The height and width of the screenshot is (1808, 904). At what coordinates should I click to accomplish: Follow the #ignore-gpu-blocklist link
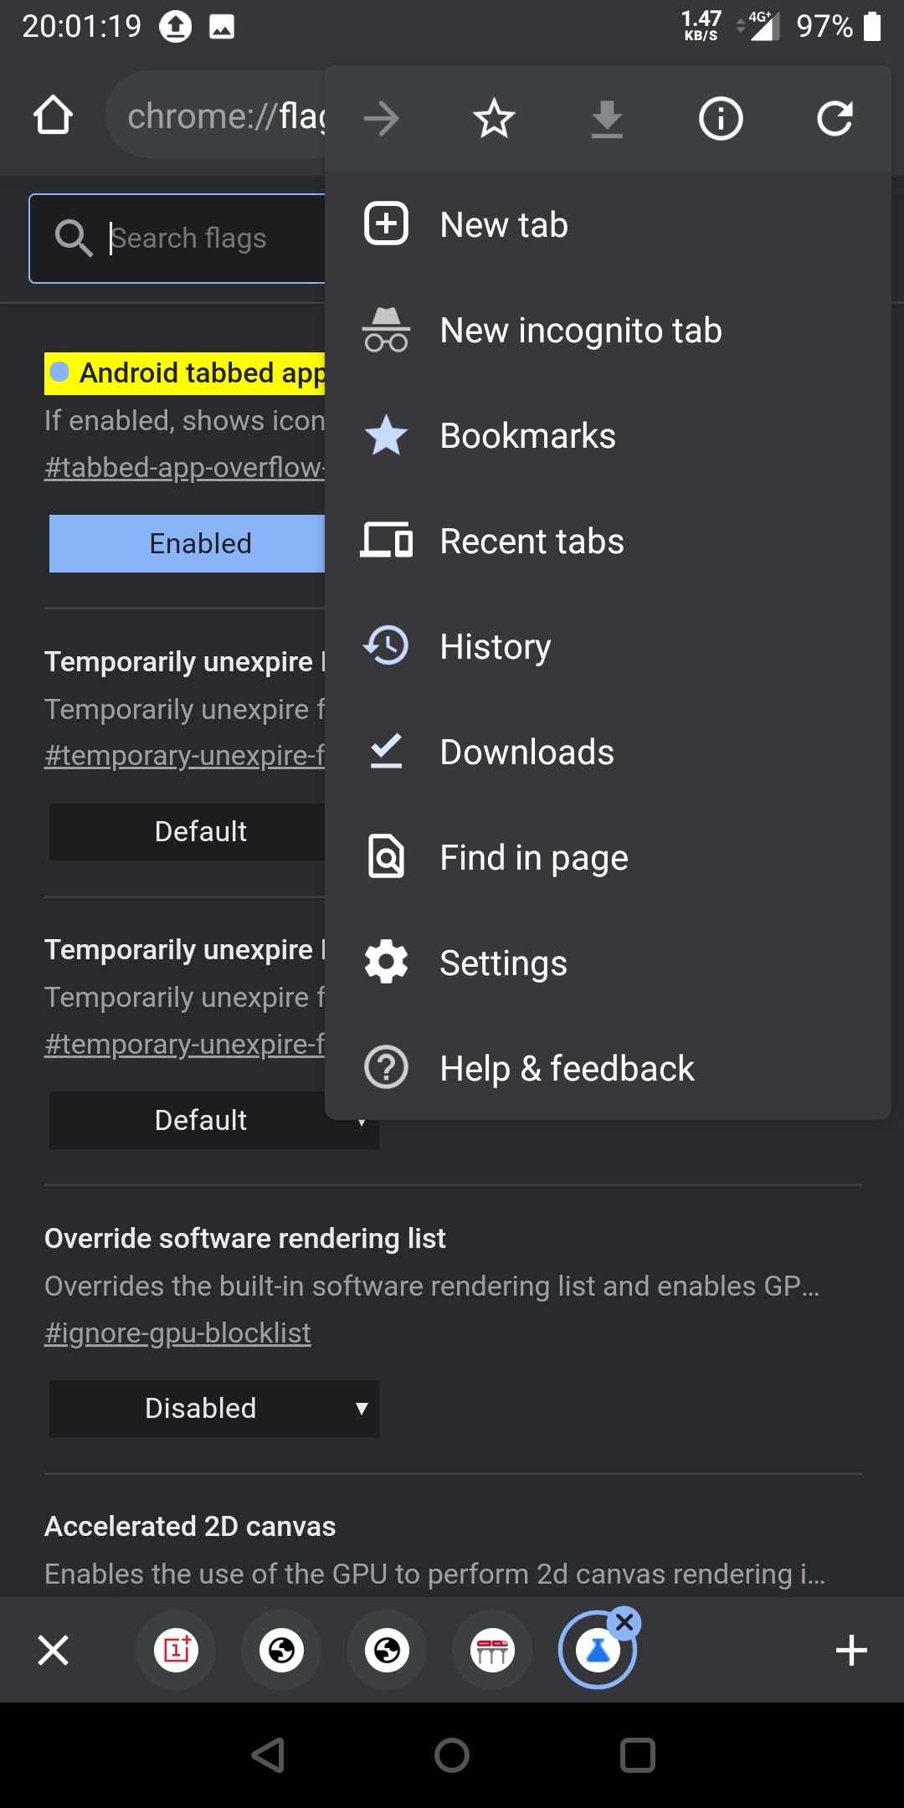click(x=177, y=1333)
